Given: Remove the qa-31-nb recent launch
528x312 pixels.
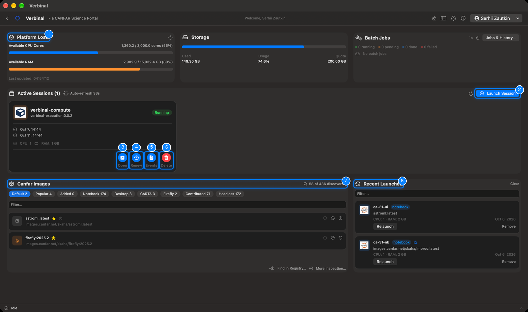Looking at the screenshot, I should point(509,262).
